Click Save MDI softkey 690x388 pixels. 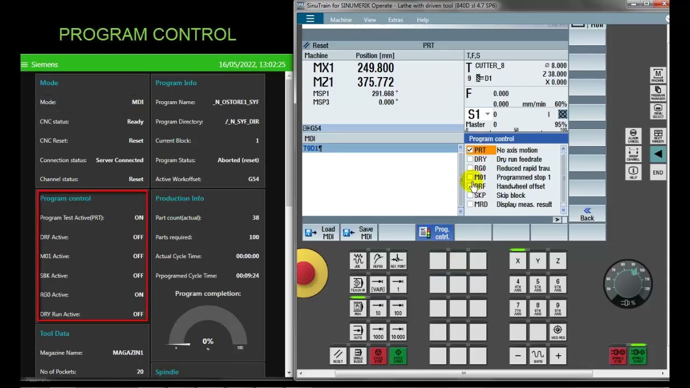click(358, 233)
